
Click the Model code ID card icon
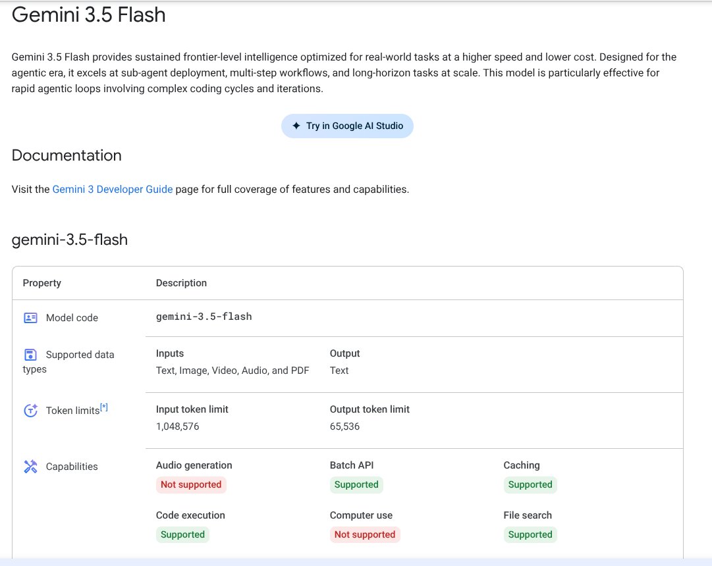tap(30, 318)
